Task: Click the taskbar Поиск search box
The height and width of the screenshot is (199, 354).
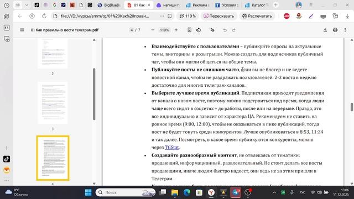Action: (x=126, y=192)
